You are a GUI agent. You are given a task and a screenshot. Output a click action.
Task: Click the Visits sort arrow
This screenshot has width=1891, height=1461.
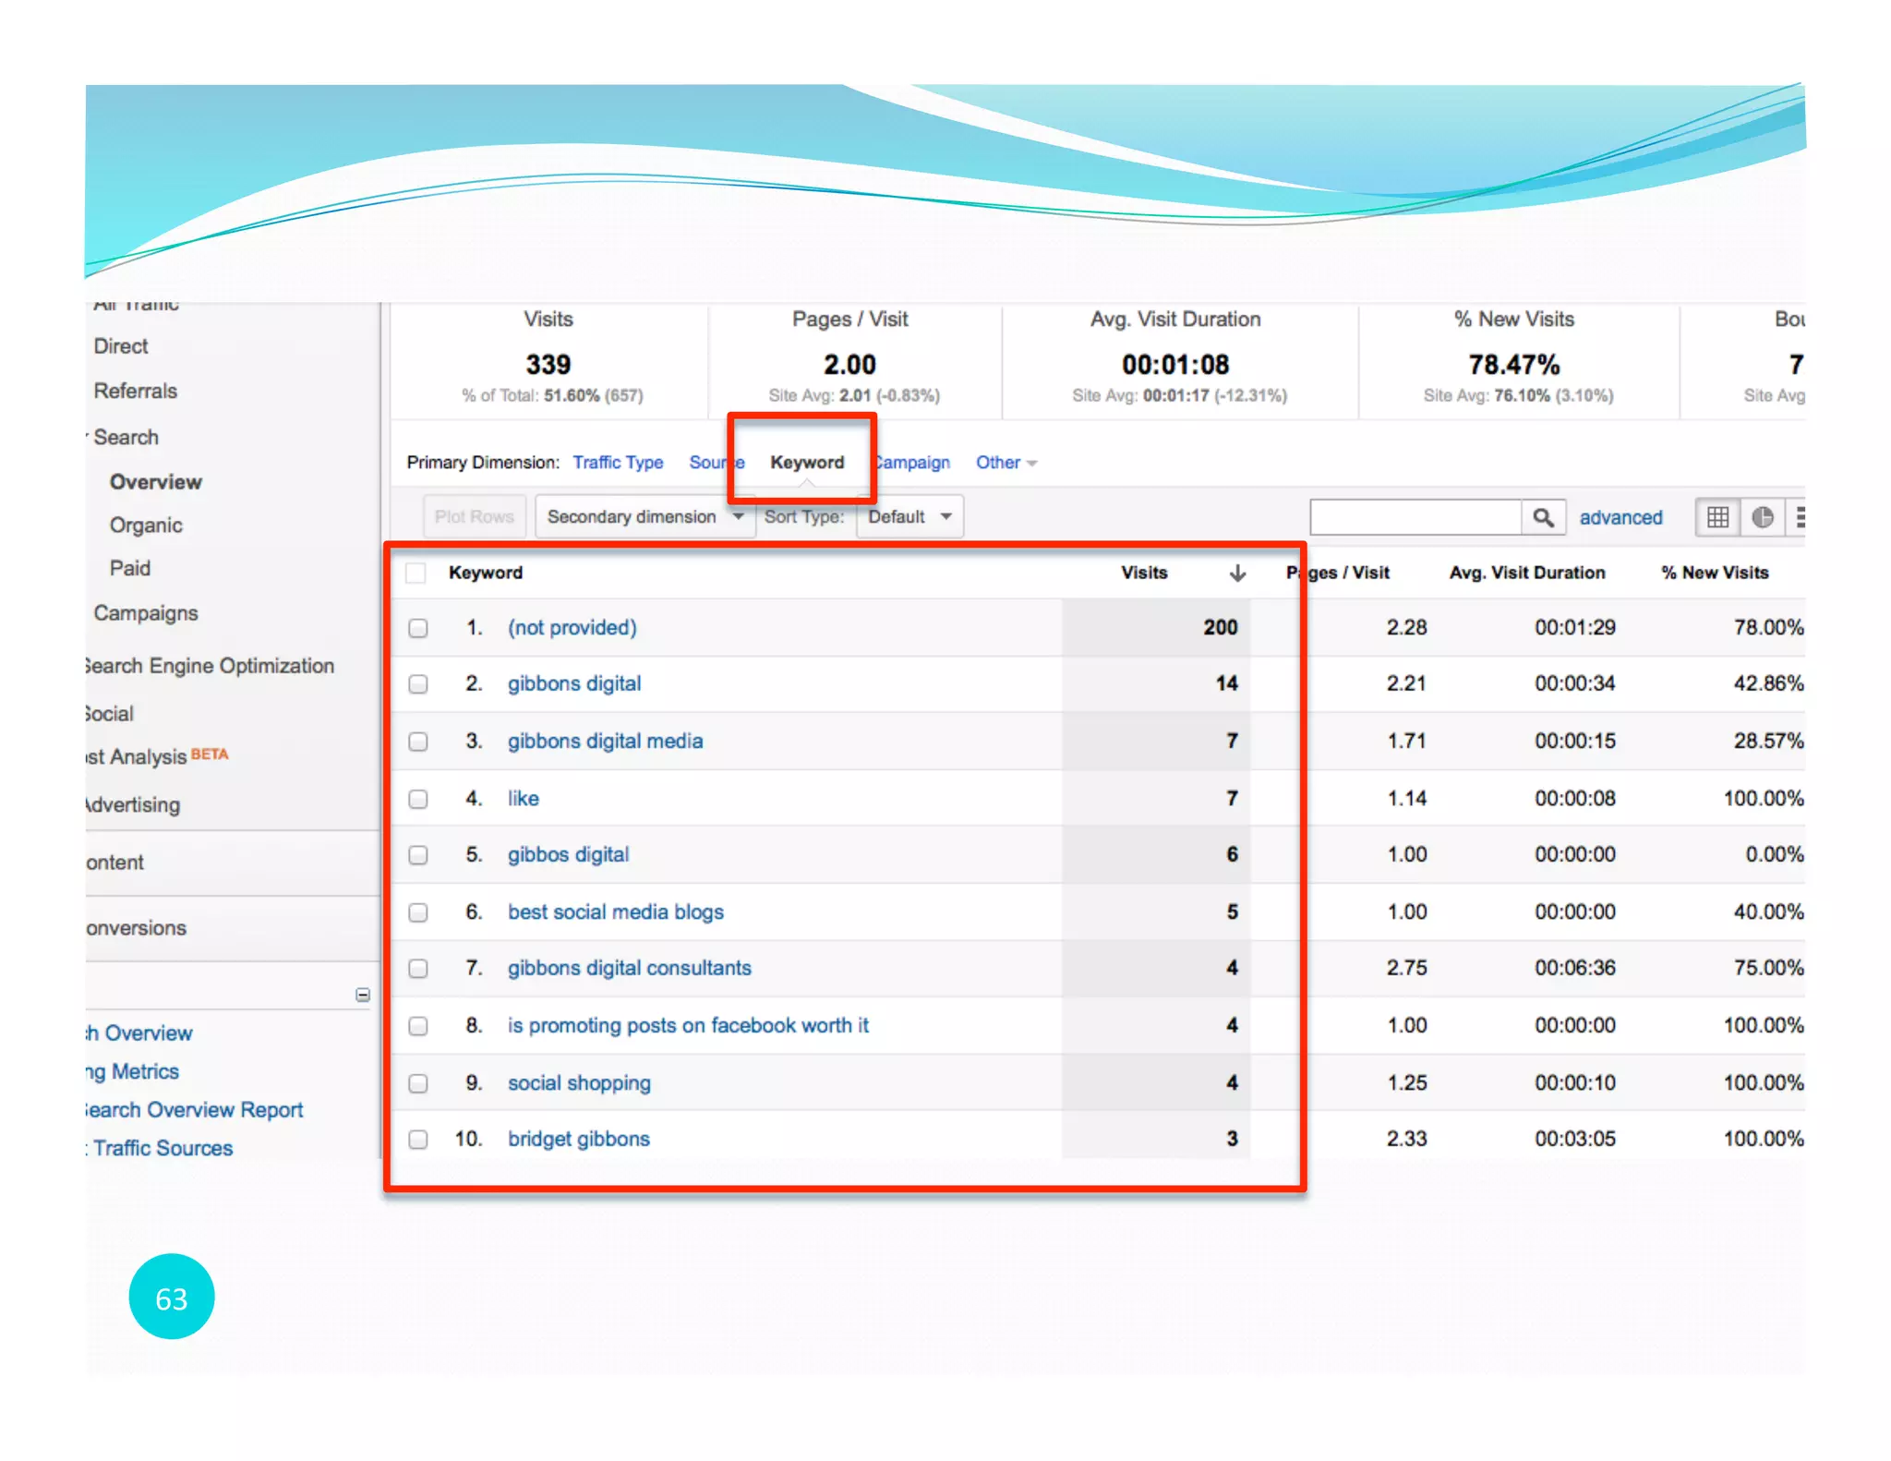pos(1237,574)
